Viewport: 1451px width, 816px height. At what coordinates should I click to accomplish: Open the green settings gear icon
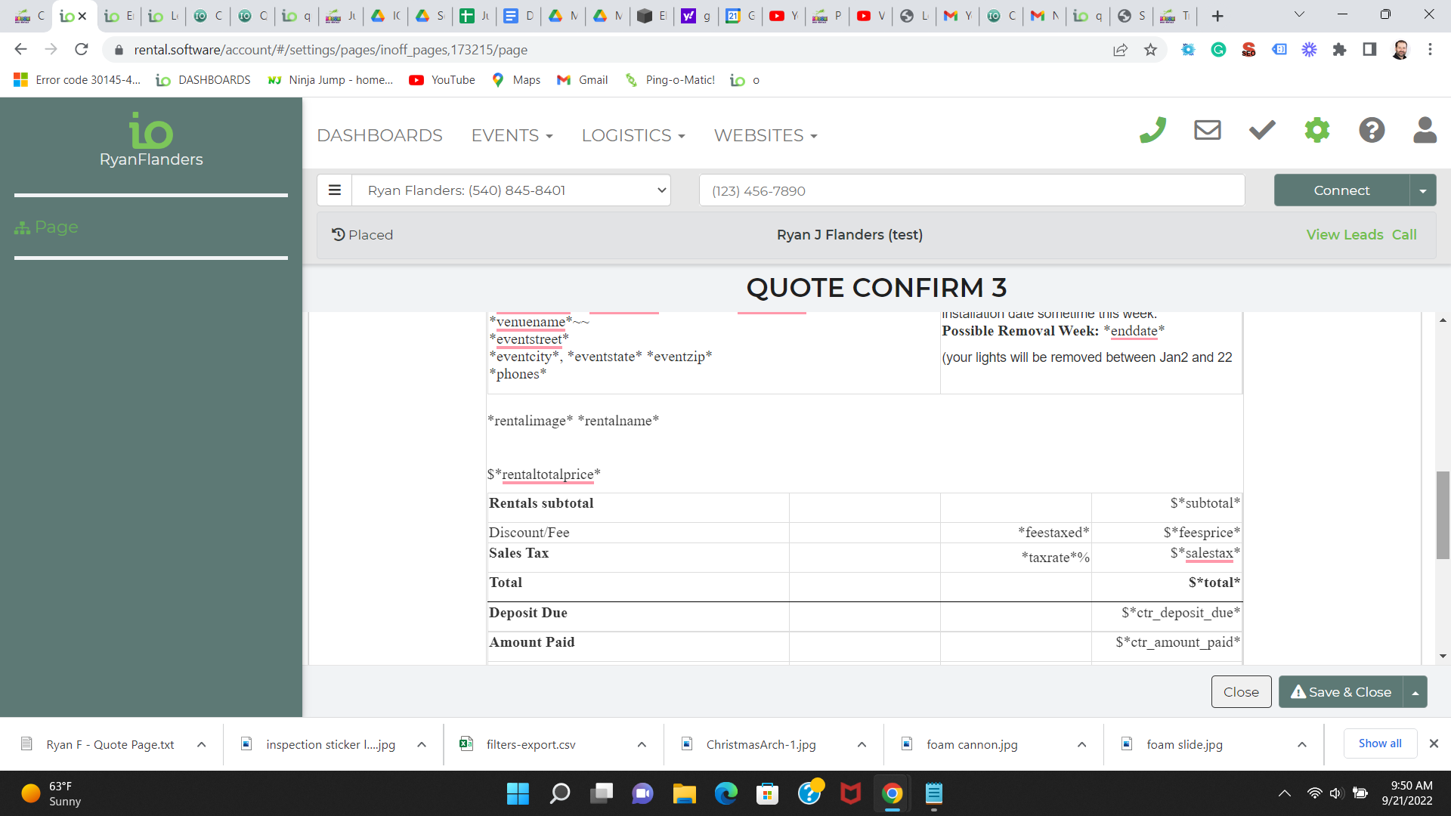(x=1316, y=130)
